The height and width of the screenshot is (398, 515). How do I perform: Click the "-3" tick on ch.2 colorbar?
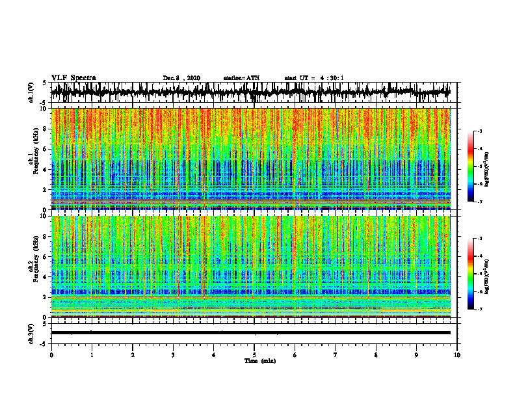pos(480,239)
